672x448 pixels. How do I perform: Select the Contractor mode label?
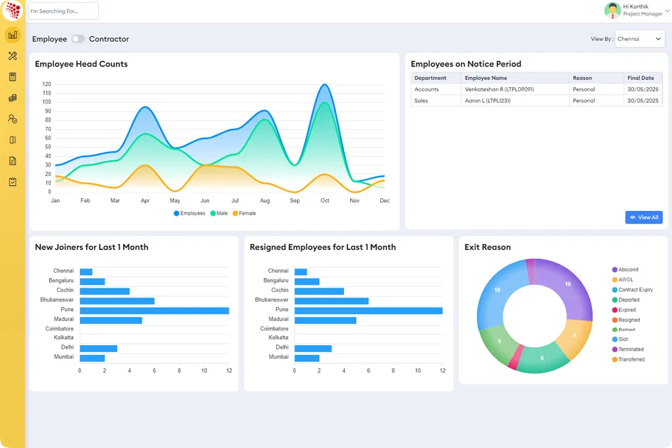(108, 39)
